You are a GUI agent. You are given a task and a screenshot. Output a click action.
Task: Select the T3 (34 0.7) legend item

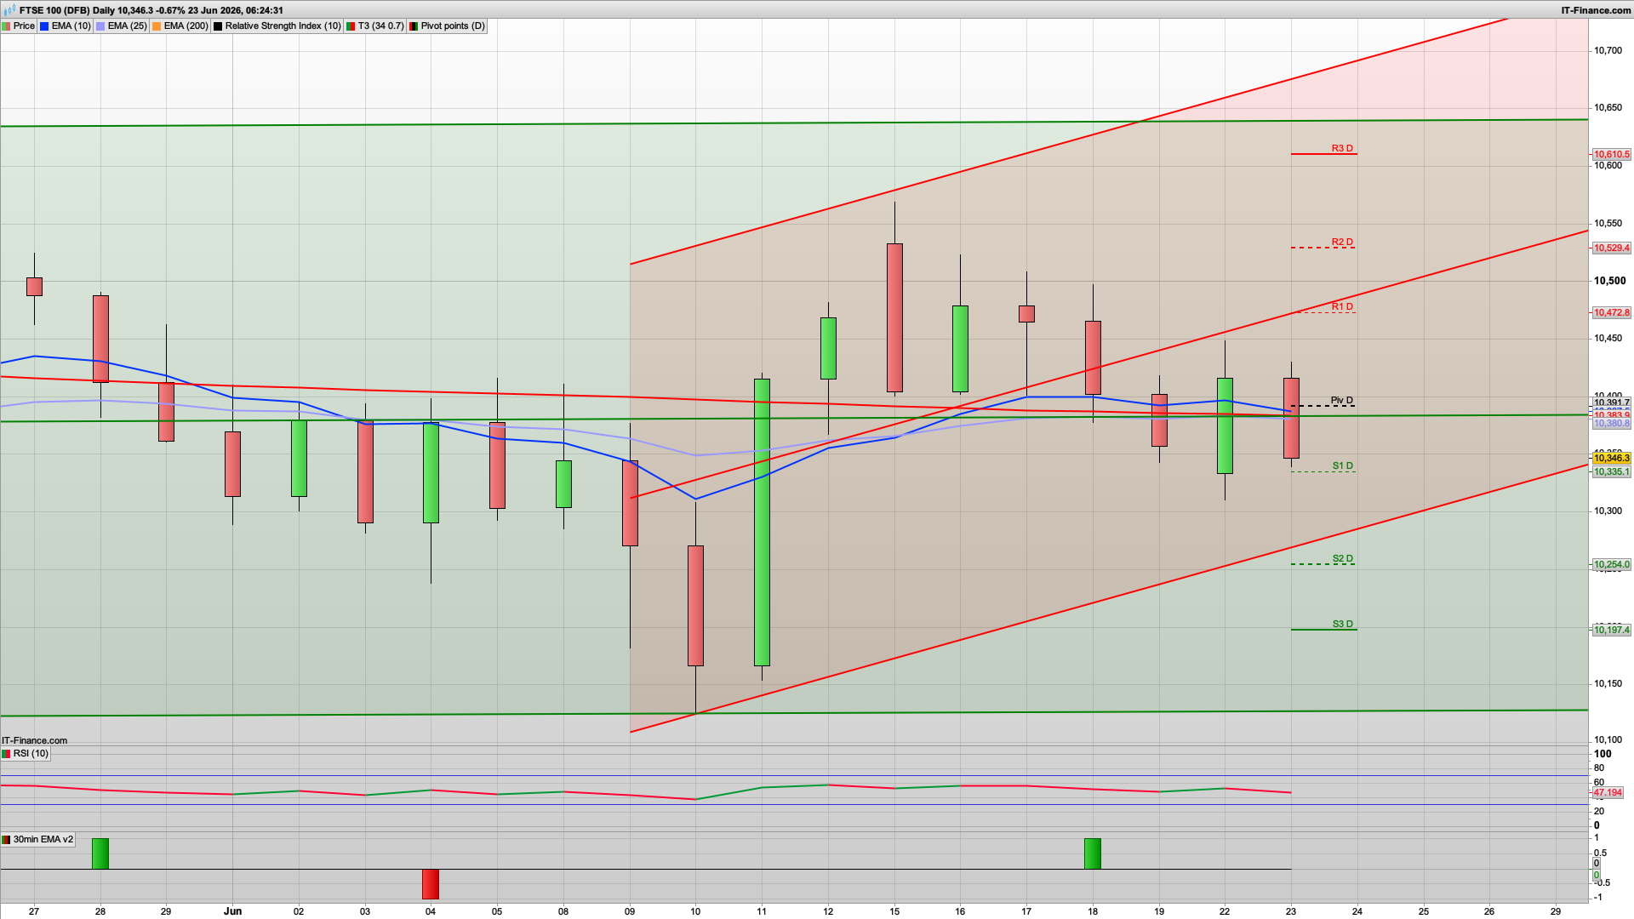(x=375, y=26)
